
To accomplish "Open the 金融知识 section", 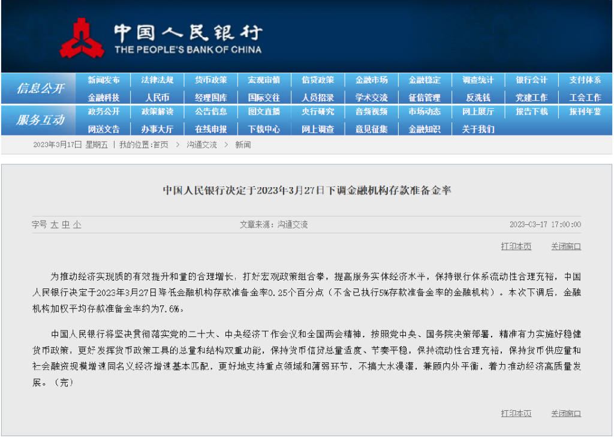I will point(425,129).
